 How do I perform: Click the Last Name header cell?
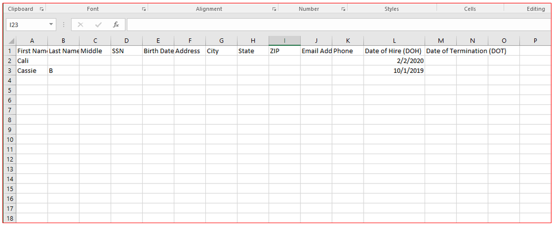pos(64,51)
